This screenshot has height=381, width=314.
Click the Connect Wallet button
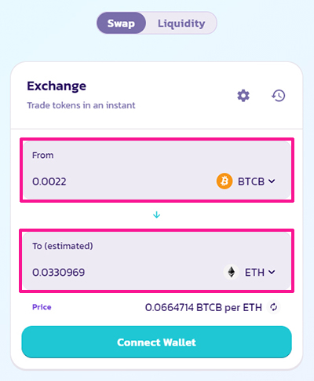click(x=156, y=342)
